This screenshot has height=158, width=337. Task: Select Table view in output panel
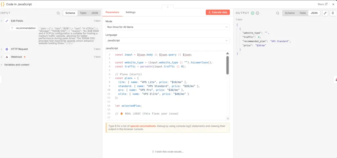pyautogui.click(x=303, y=13)
